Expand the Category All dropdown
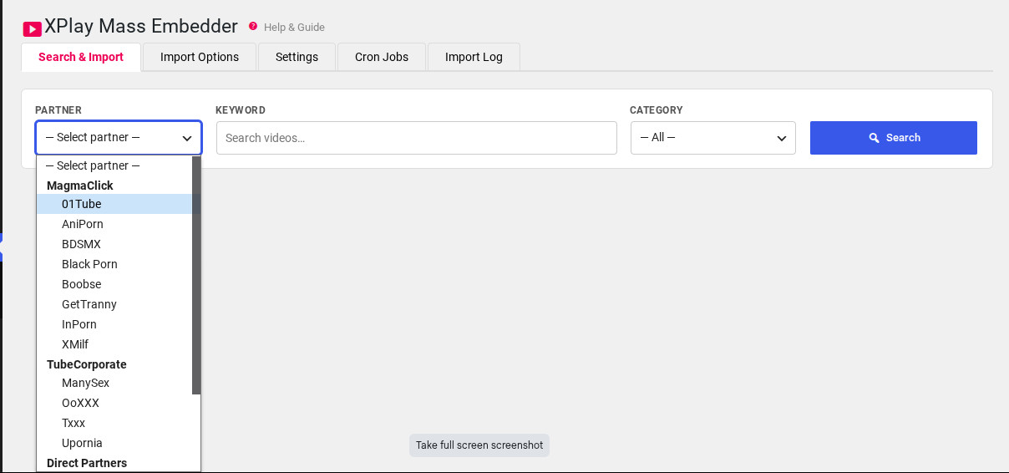The height and width of the screenshot is (473, 1009). tap(713, 138)
